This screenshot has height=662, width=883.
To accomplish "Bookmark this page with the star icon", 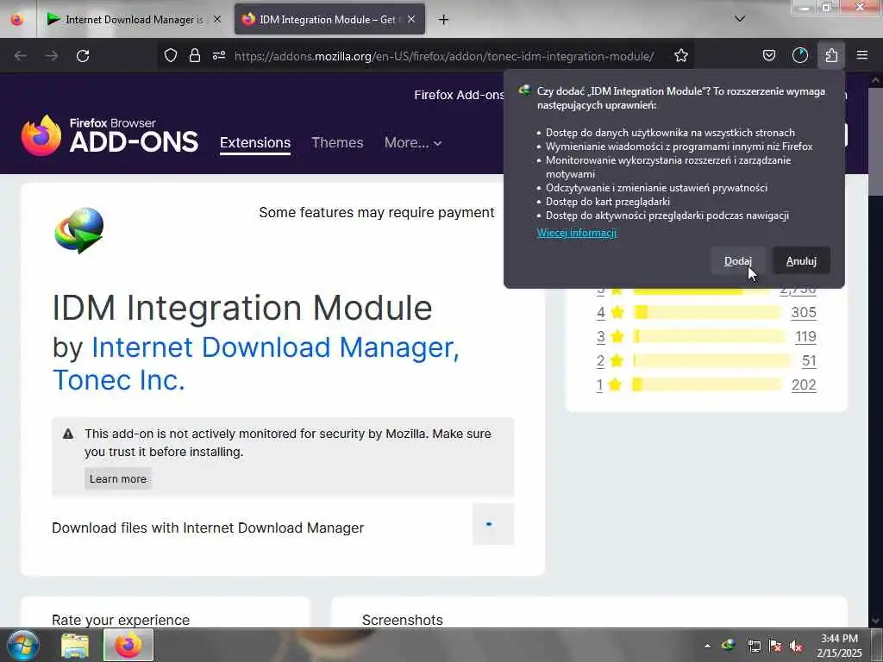I will [681, 55].
